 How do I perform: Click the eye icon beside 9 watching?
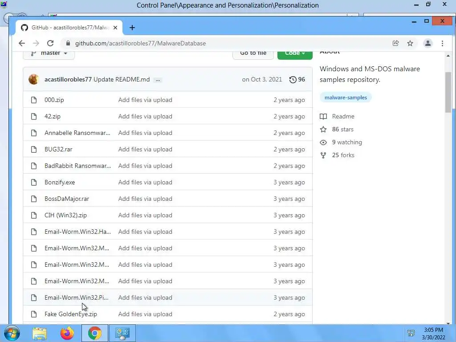point(323,142)
